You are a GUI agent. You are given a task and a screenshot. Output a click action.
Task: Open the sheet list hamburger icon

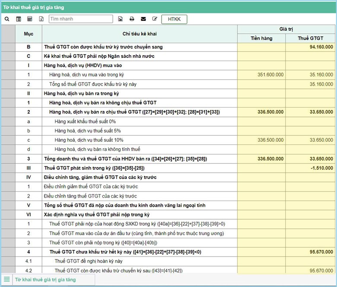(x=6, y=279)
